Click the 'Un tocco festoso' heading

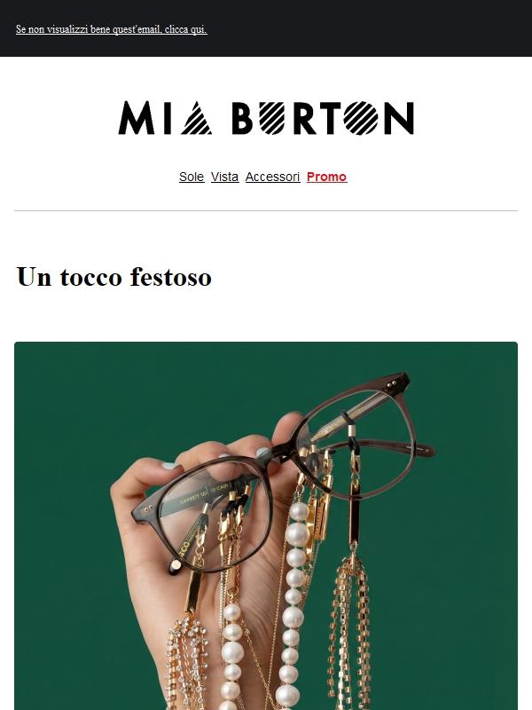(114, 277)
